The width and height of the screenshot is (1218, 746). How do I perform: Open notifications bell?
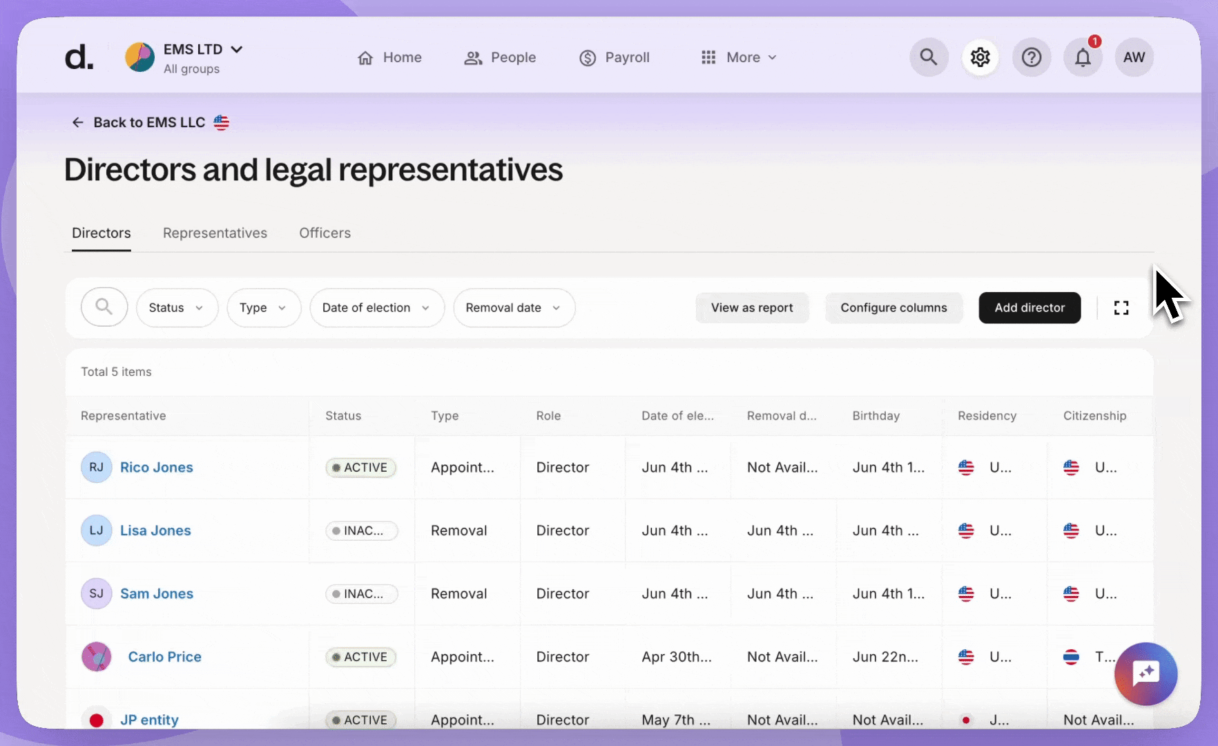[x=1082, y=57]
